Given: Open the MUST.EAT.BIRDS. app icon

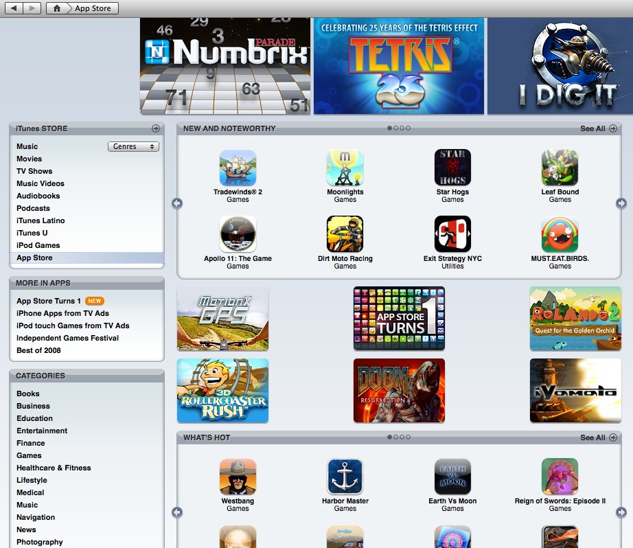Looking at the screenshot, I should point(560,233).
